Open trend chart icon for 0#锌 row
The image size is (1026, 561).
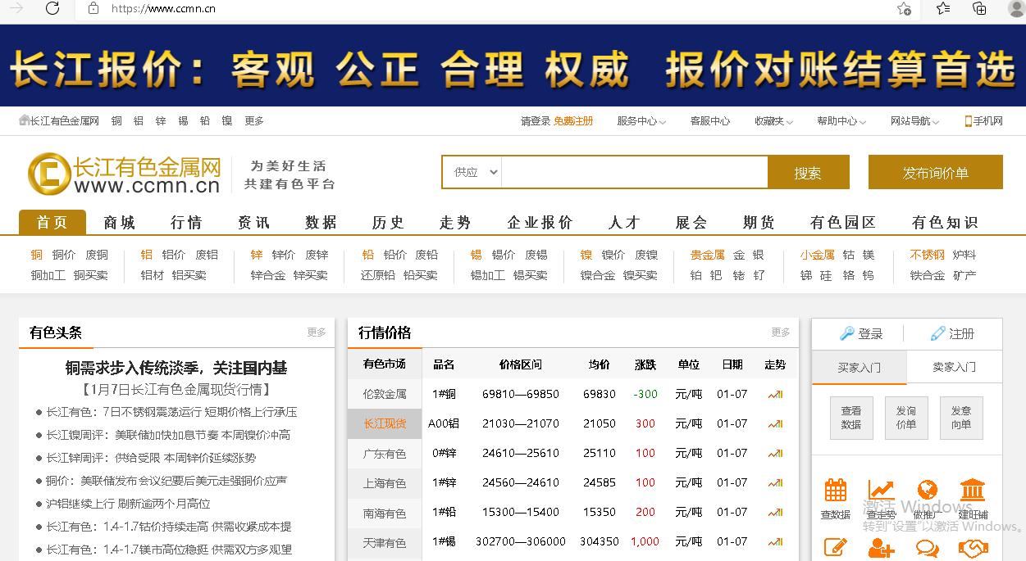(775, 453)
